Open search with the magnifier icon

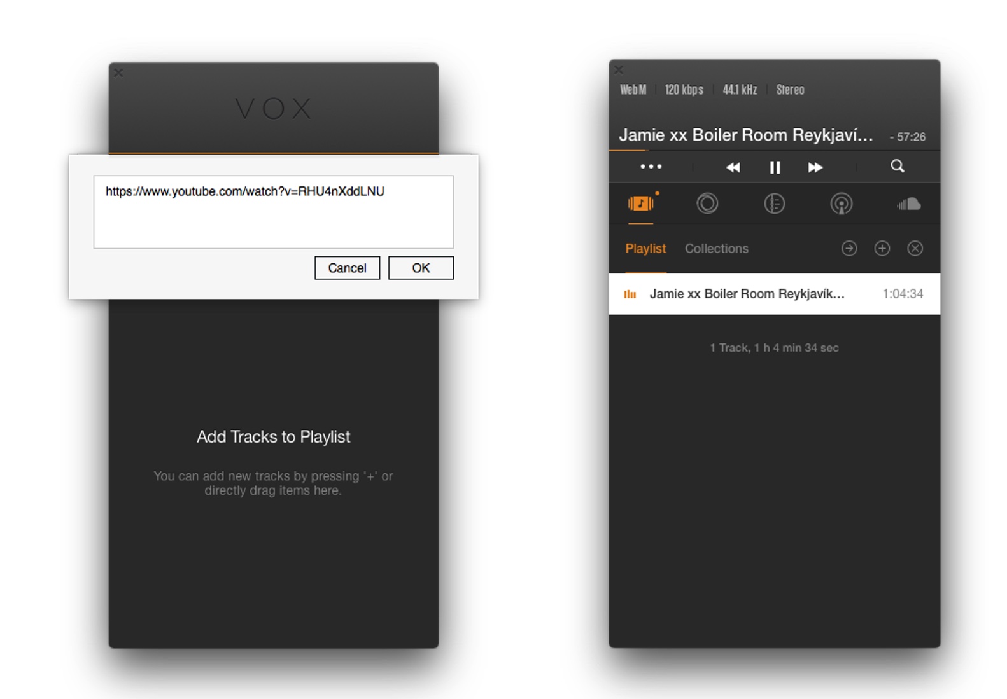[898, 167]
